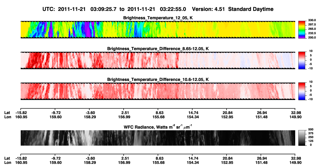Click longitude 152.95 on the bottom-most axis
This screenshot has height=168, width=328.
coord(228,162)
